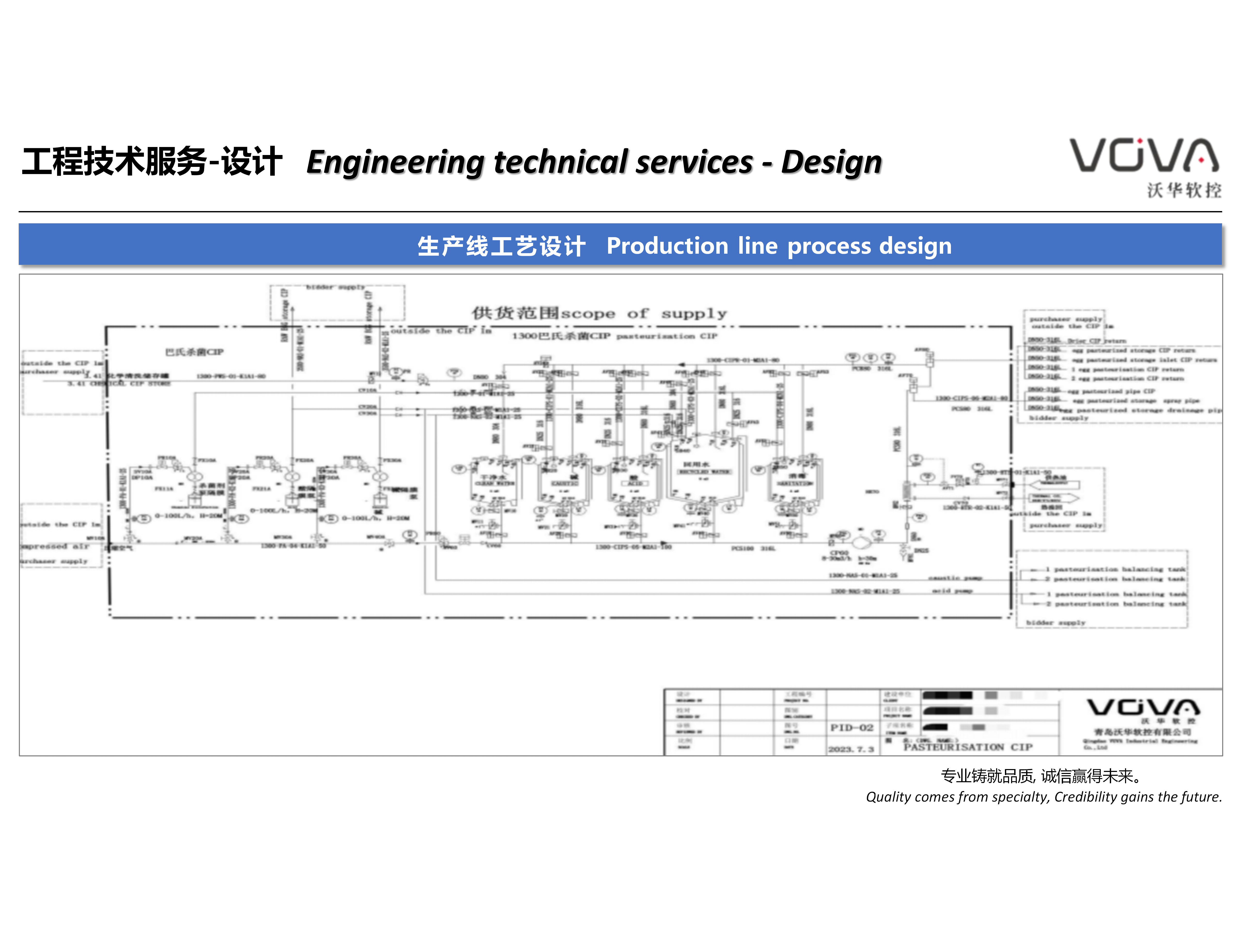Select the Chinese heading 工程技术服务-设计
This screenshot has height=930, width=1240.
152,162
